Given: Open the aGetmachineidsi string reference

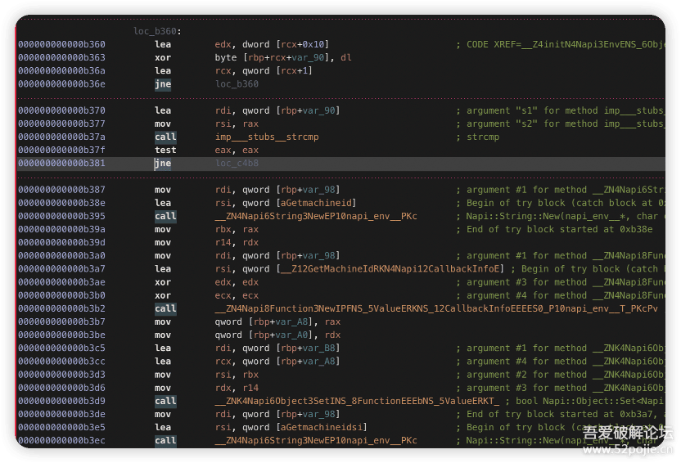Looking at the screenshot, I should tap(322, 427).
